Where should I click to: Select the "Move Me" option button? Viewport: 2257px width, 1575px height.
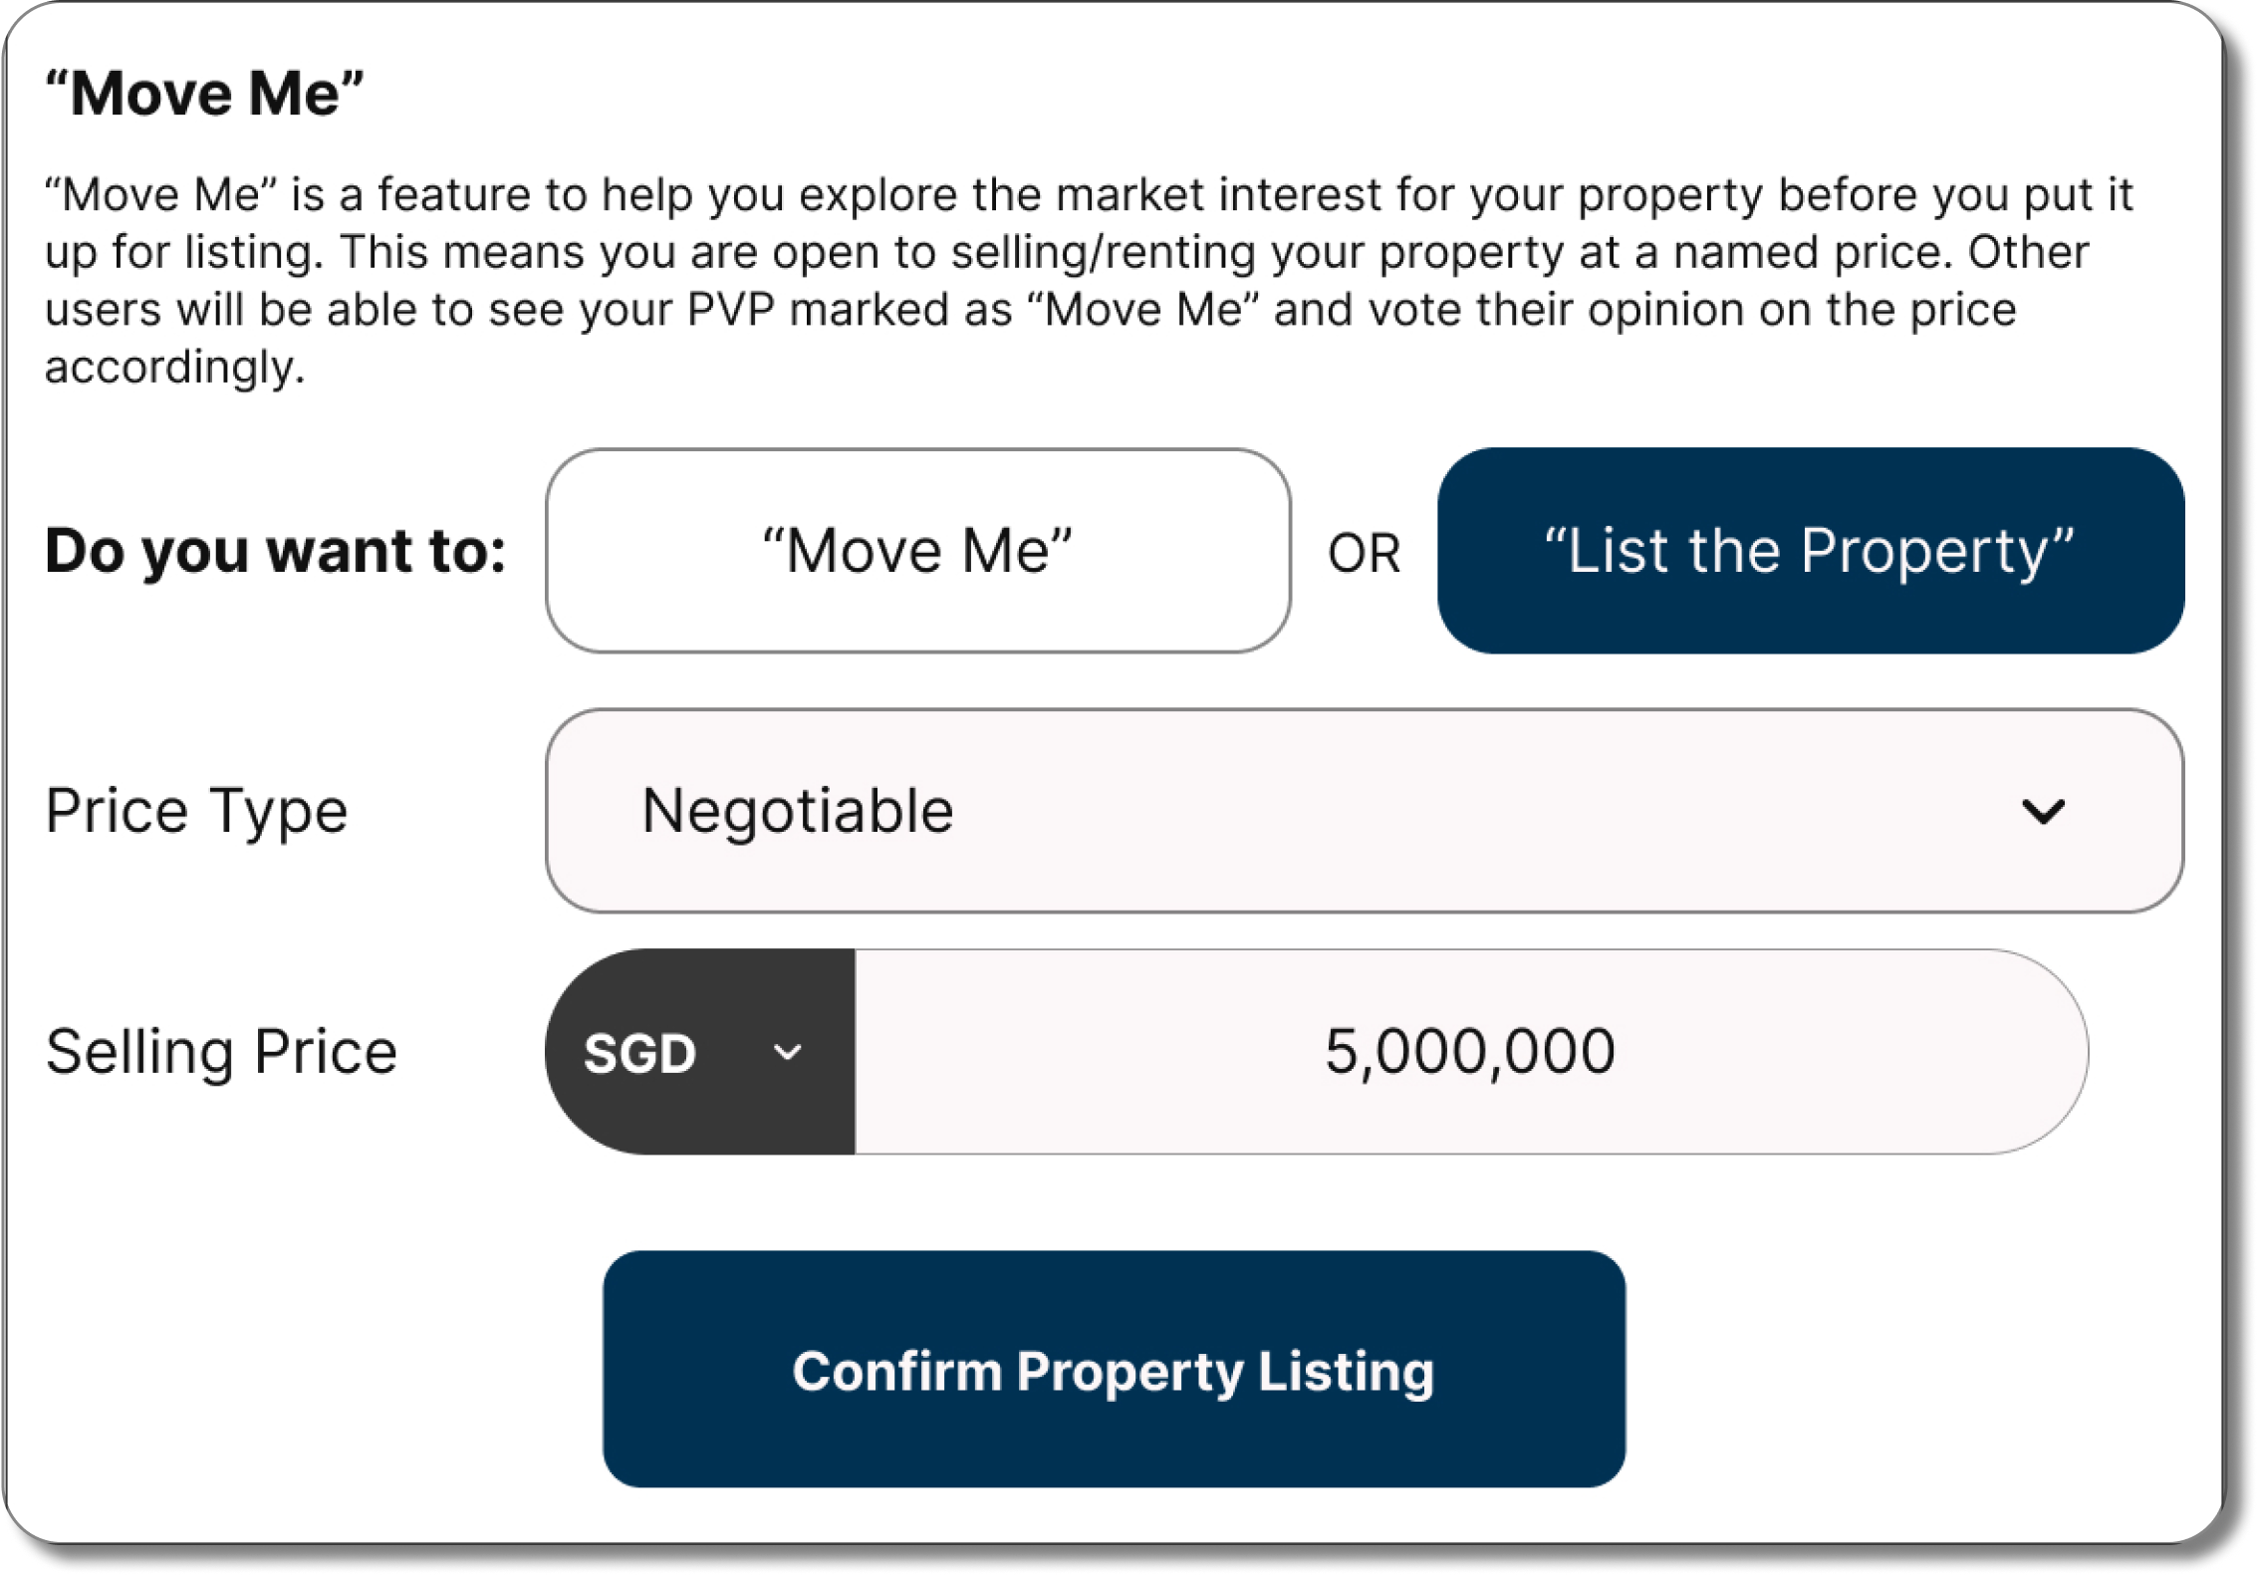(x=917, y=551)
